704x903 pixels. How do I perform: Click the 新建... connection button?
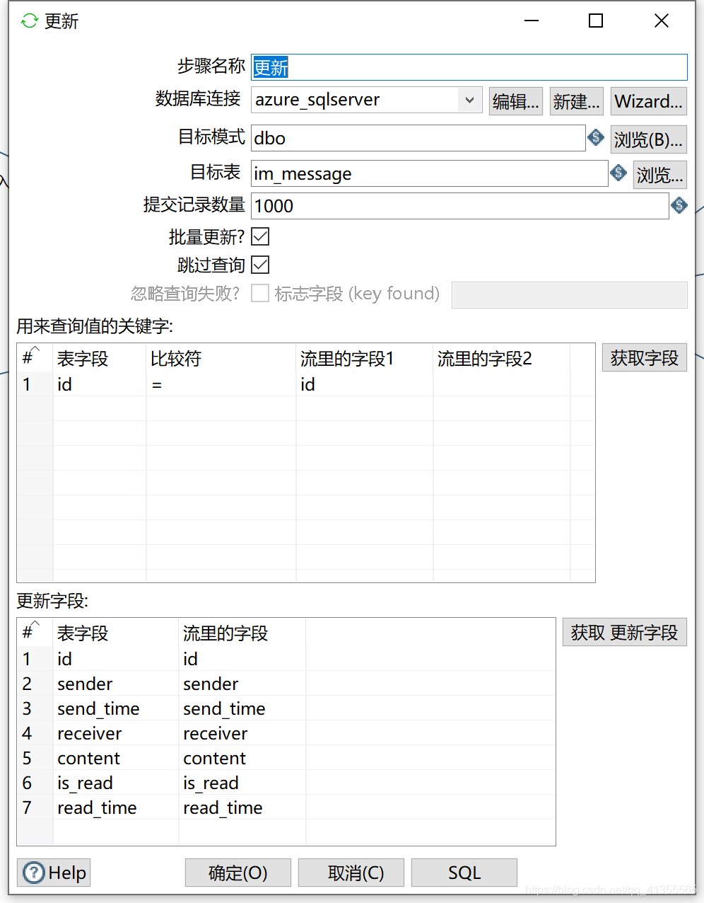click(577, 101)
